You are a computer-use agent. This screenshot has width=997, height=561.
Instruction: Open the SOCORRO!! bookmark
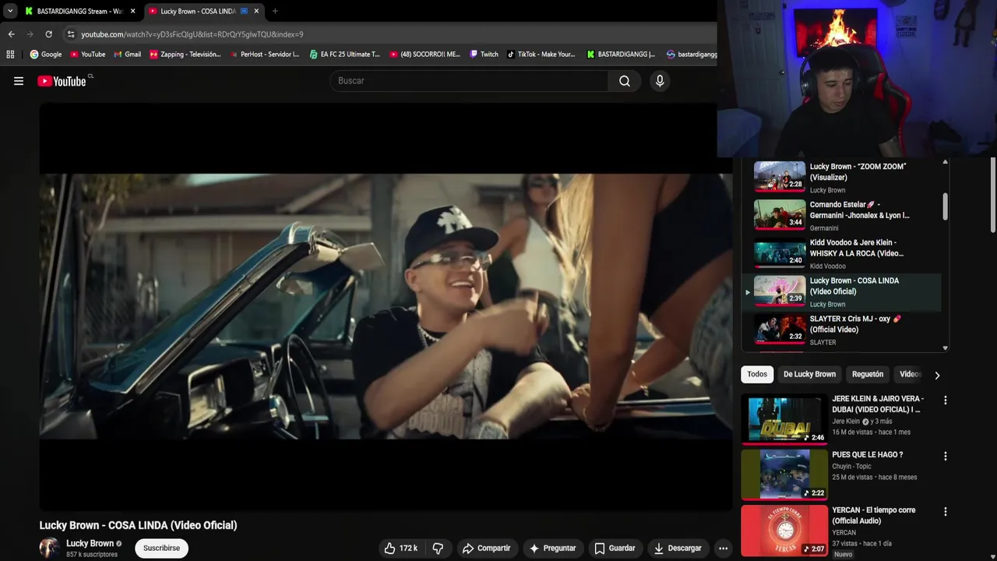(x=425, y=55)
